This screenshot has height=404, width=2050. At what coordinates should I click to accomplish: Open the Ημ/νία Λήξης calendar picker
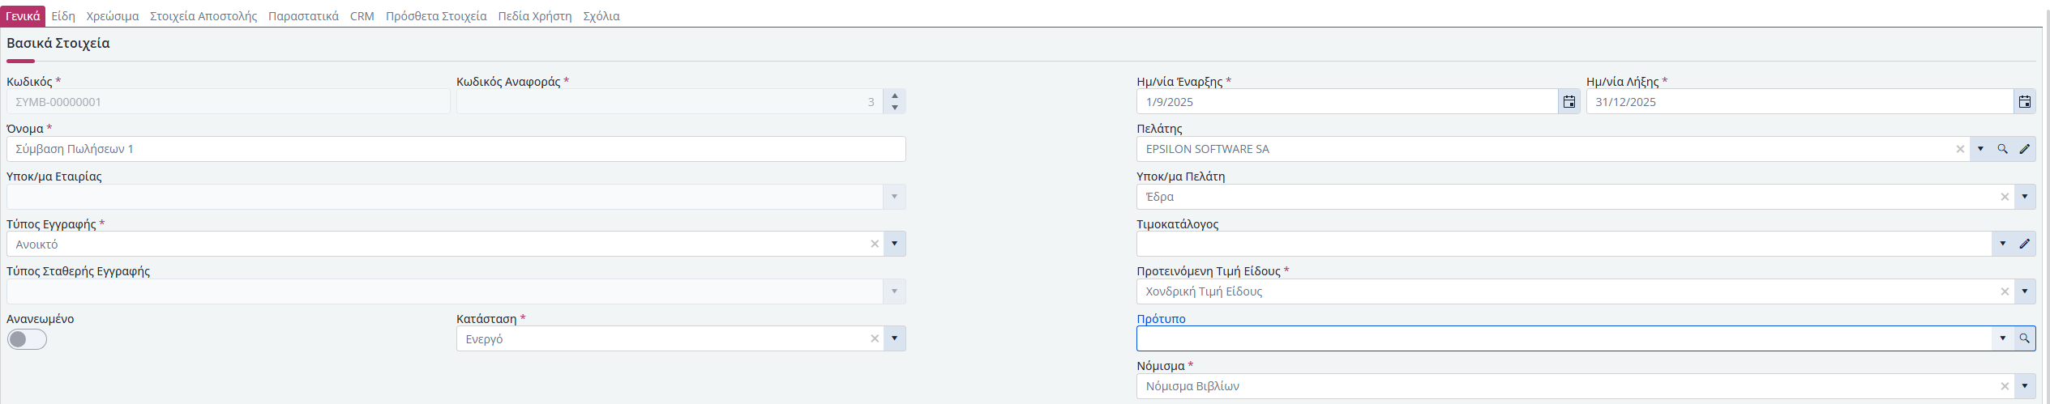(x=2024, y=102)
